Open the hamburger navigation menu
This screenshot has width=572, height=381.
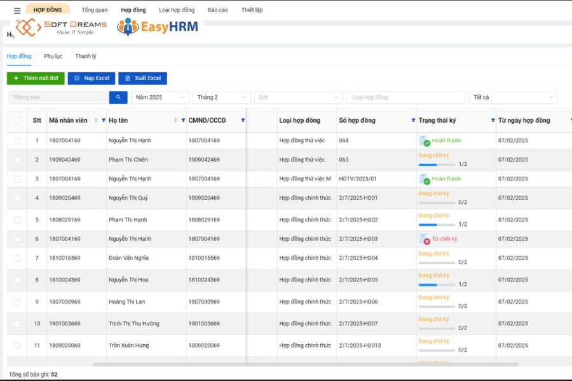(x=16, y=10)
